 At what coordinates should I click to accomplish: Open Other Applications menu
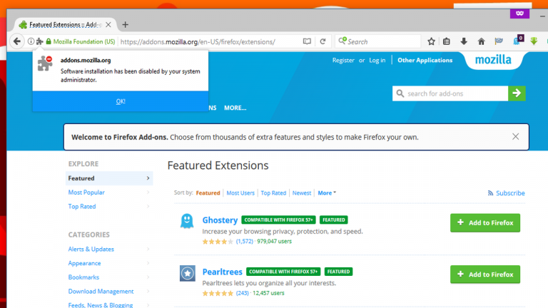click(x=425, y=60)
